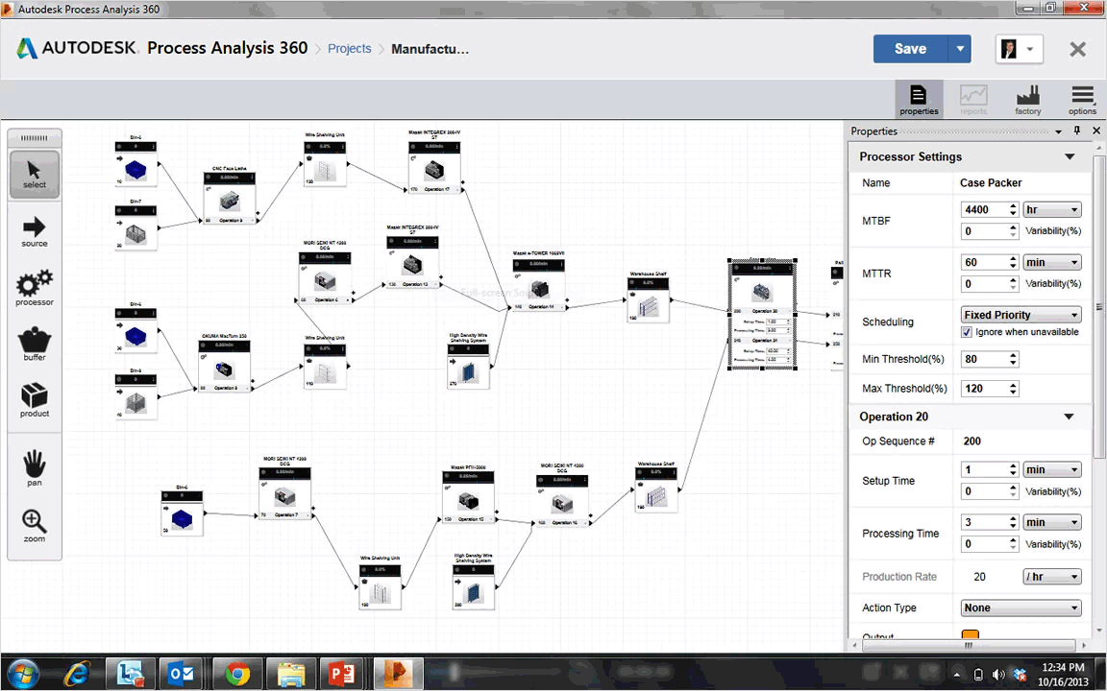The height and width of the screenshot is (691, 1107).
Task: Edit Processing Time Variability percent field
Action: [x=984, y=544]
